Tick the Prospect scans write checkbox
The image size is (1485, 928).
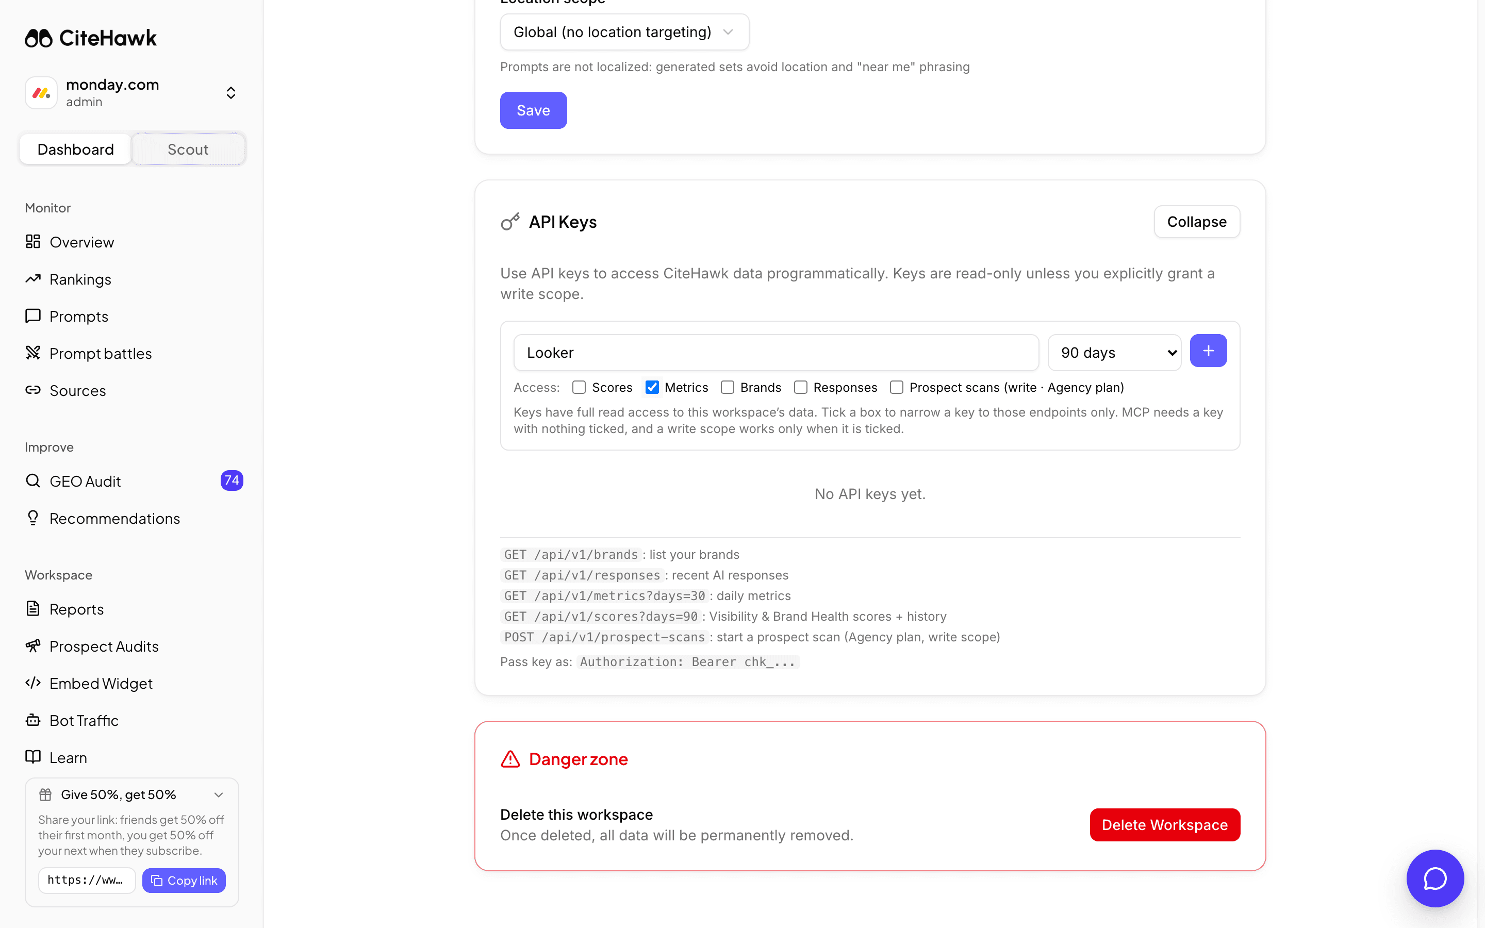point(897,387)
